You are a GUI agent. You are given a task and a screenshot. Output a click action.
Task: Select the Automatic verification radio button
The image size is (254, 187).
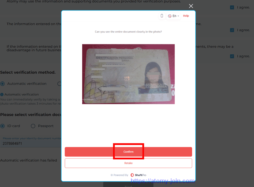point(3,84)
